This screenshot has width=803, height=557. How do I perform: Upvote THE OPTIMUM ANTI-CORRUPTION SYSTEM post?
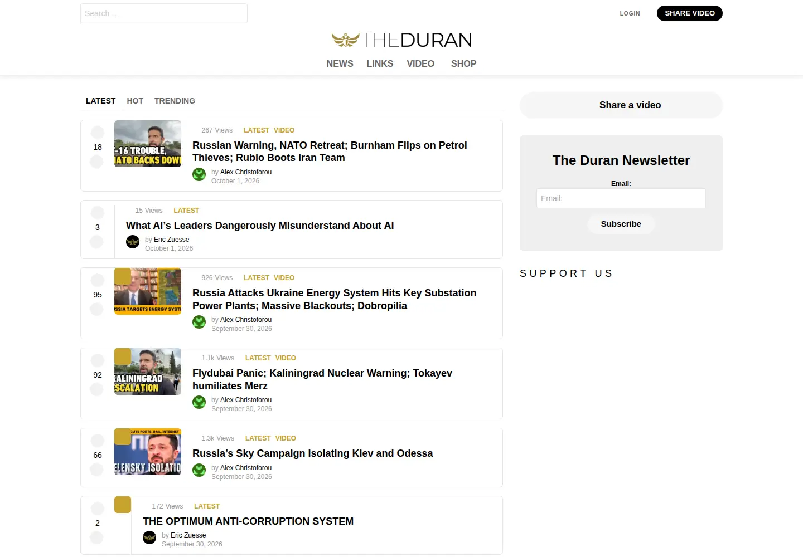click(x=98, y=509)
